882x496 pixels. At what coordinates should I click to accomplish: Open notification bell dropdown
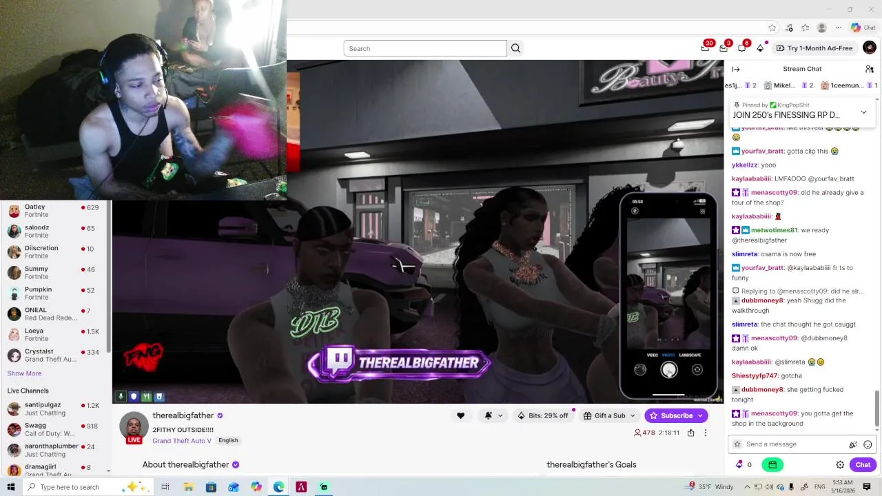(493, 415)
